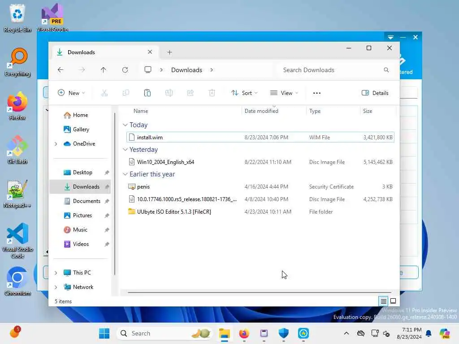The width and height of the screenshot is (459, 344).
Task: Click the magnifier in Search Downloads
Action: pyautogui.click(x=386, y=70)
